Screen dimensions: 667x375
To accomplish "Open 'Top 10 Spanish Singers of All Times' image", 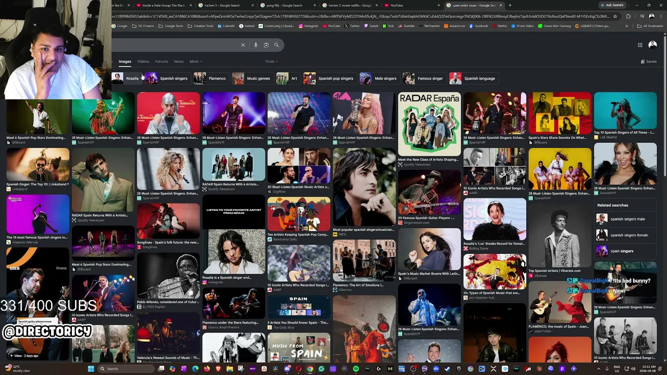I will click(625, 110).
